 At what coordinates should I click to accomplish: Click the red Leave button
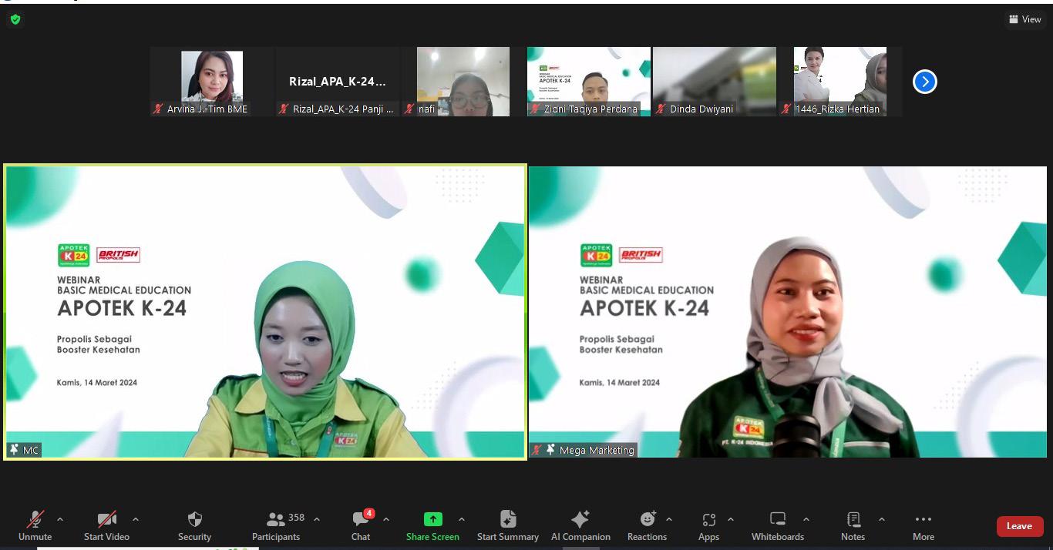pyautogui.click(x=1019, y=526)
